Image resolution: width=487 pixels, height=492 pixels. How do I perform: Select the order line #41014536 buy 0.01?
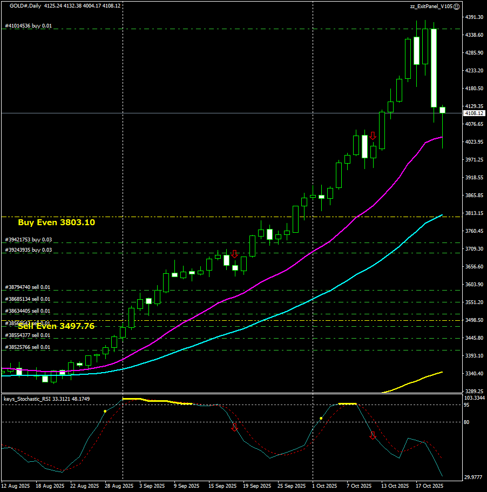click(28, 25)
